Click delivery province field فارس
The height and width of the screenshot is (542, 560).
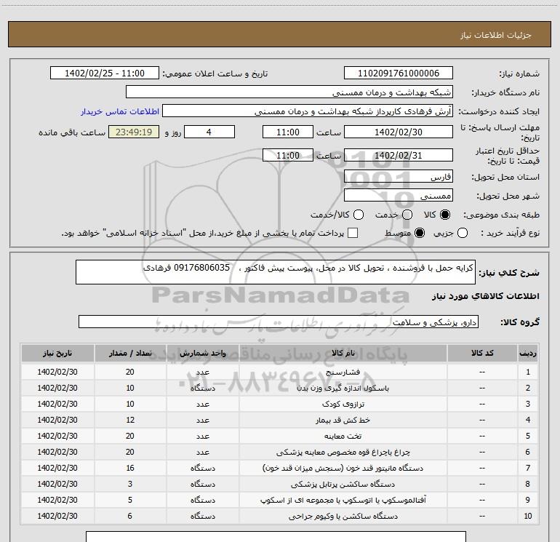[x=399, y=176]
